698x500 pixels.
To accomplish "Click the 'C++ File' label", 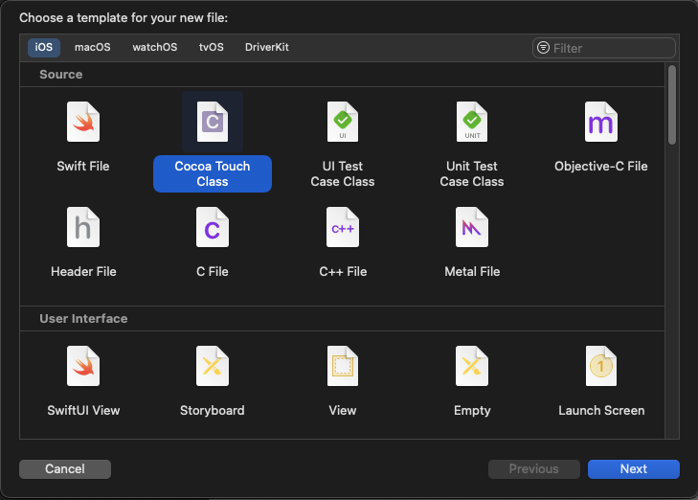I will [x=343, y=271].
